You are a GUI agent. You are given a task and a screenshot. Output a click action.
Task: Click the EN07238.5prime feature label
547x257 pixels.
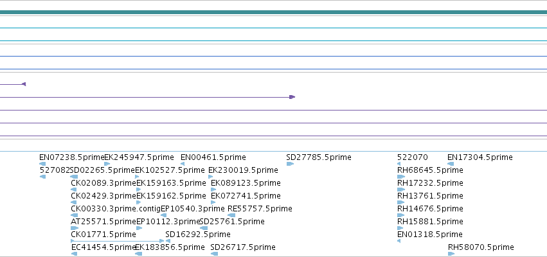(72, 157)
